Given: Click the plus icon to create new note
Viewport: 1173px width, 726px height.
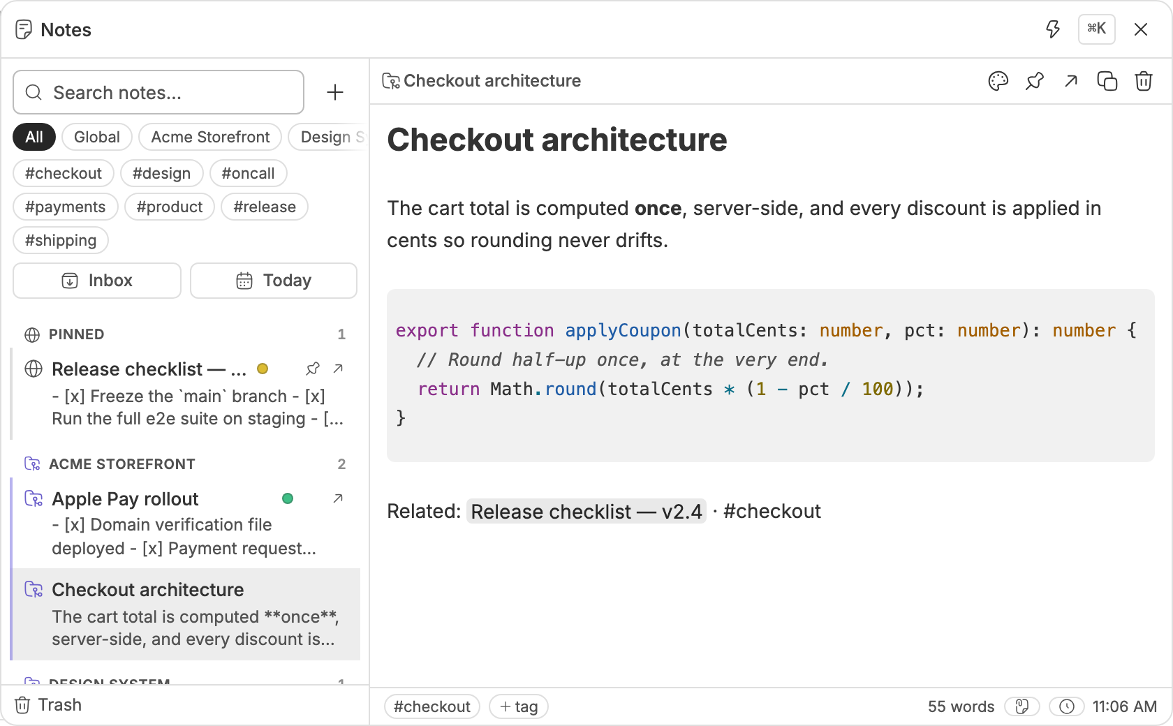Looking at the screenshot, I should pyautogui.click(x=335, y=92).
